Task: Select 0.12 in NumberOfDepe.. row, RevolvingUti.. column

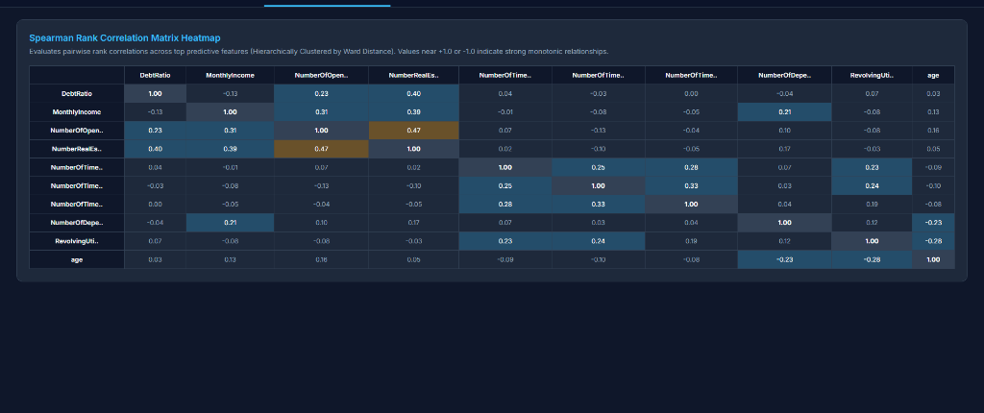Action: (x=872, y=223)
